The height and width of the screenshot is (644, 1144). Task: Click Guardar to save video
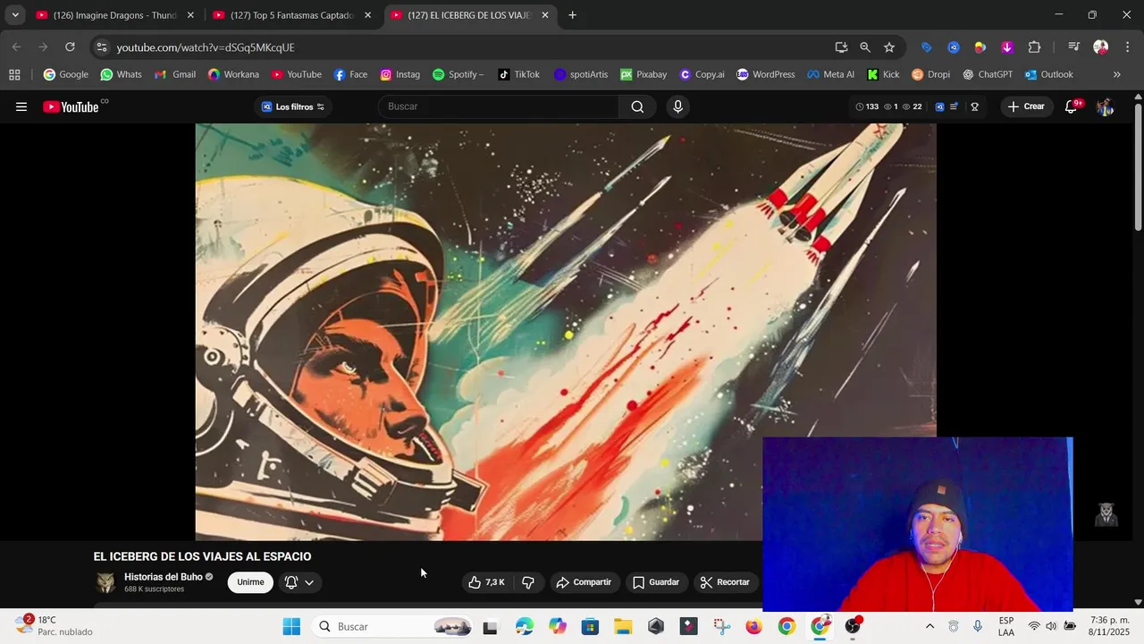coord(657,582)
